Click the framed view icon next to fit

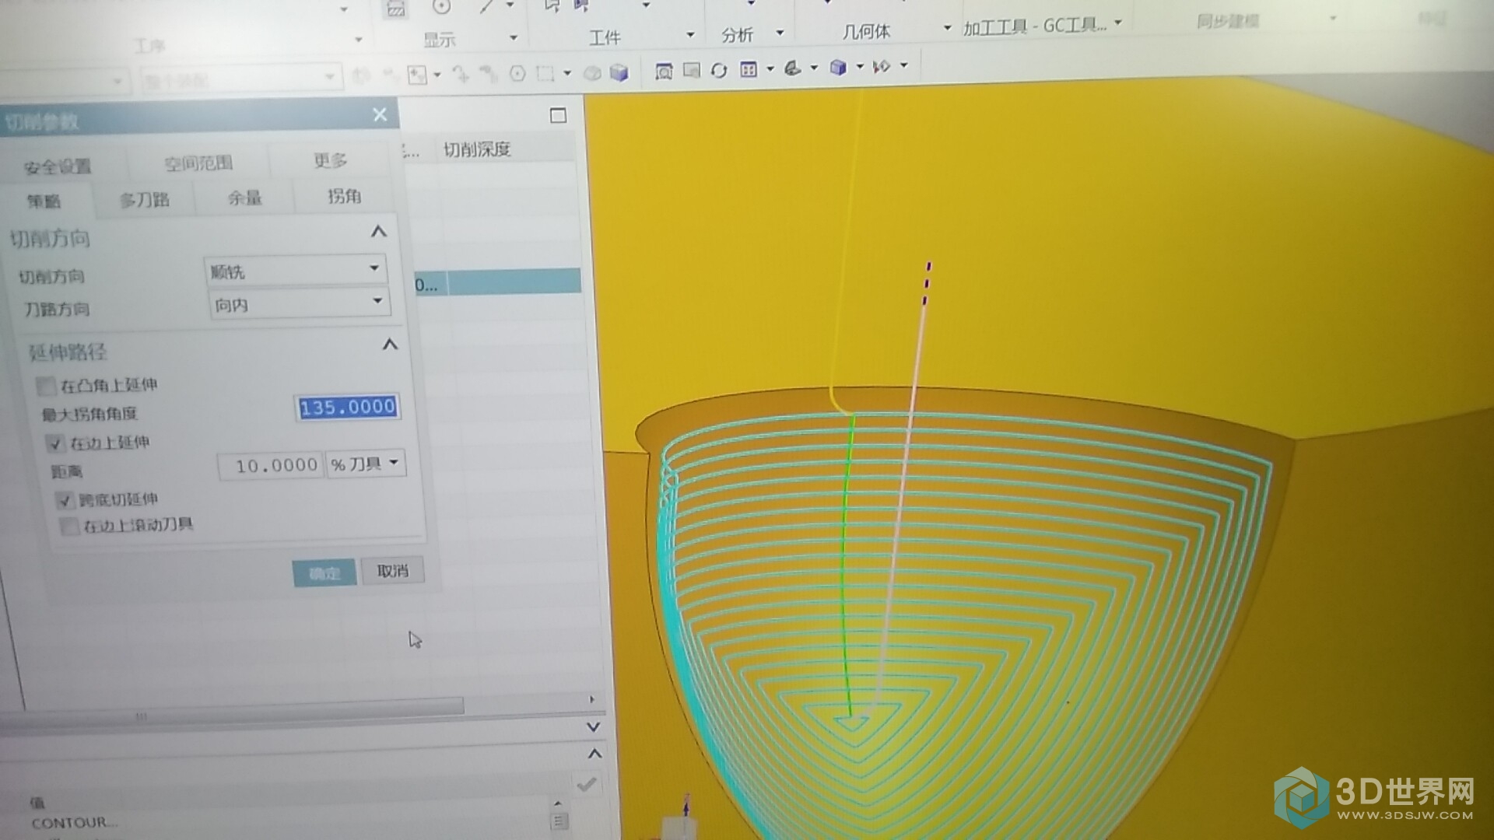pos(691,71)
